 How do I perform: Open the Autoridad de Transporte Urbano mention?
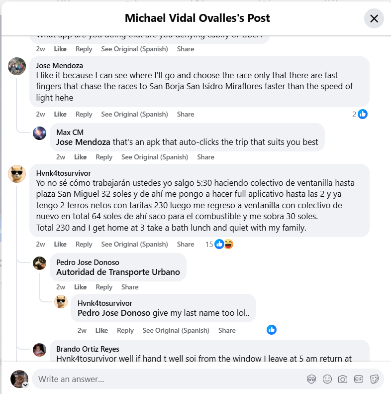click(x=118, y=272)
